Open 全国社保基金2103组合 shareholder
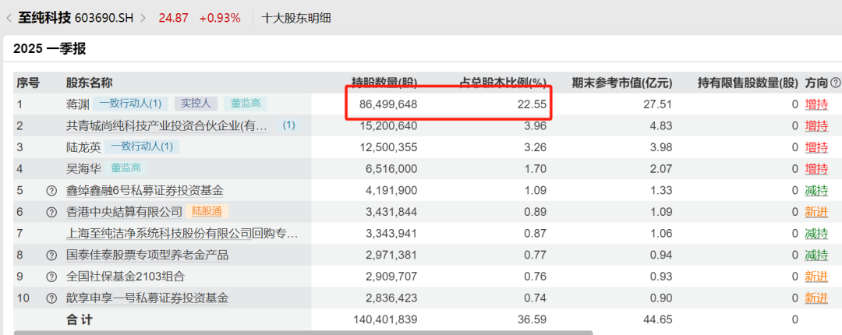 click(125, 276)
